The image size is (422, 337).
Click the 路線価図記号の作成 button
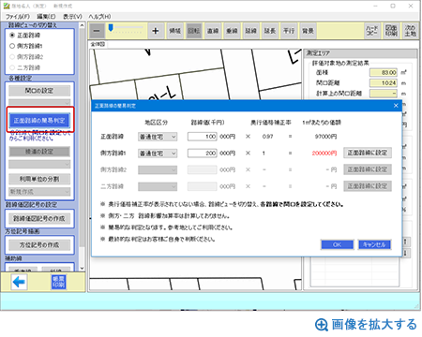pos(39,218)
